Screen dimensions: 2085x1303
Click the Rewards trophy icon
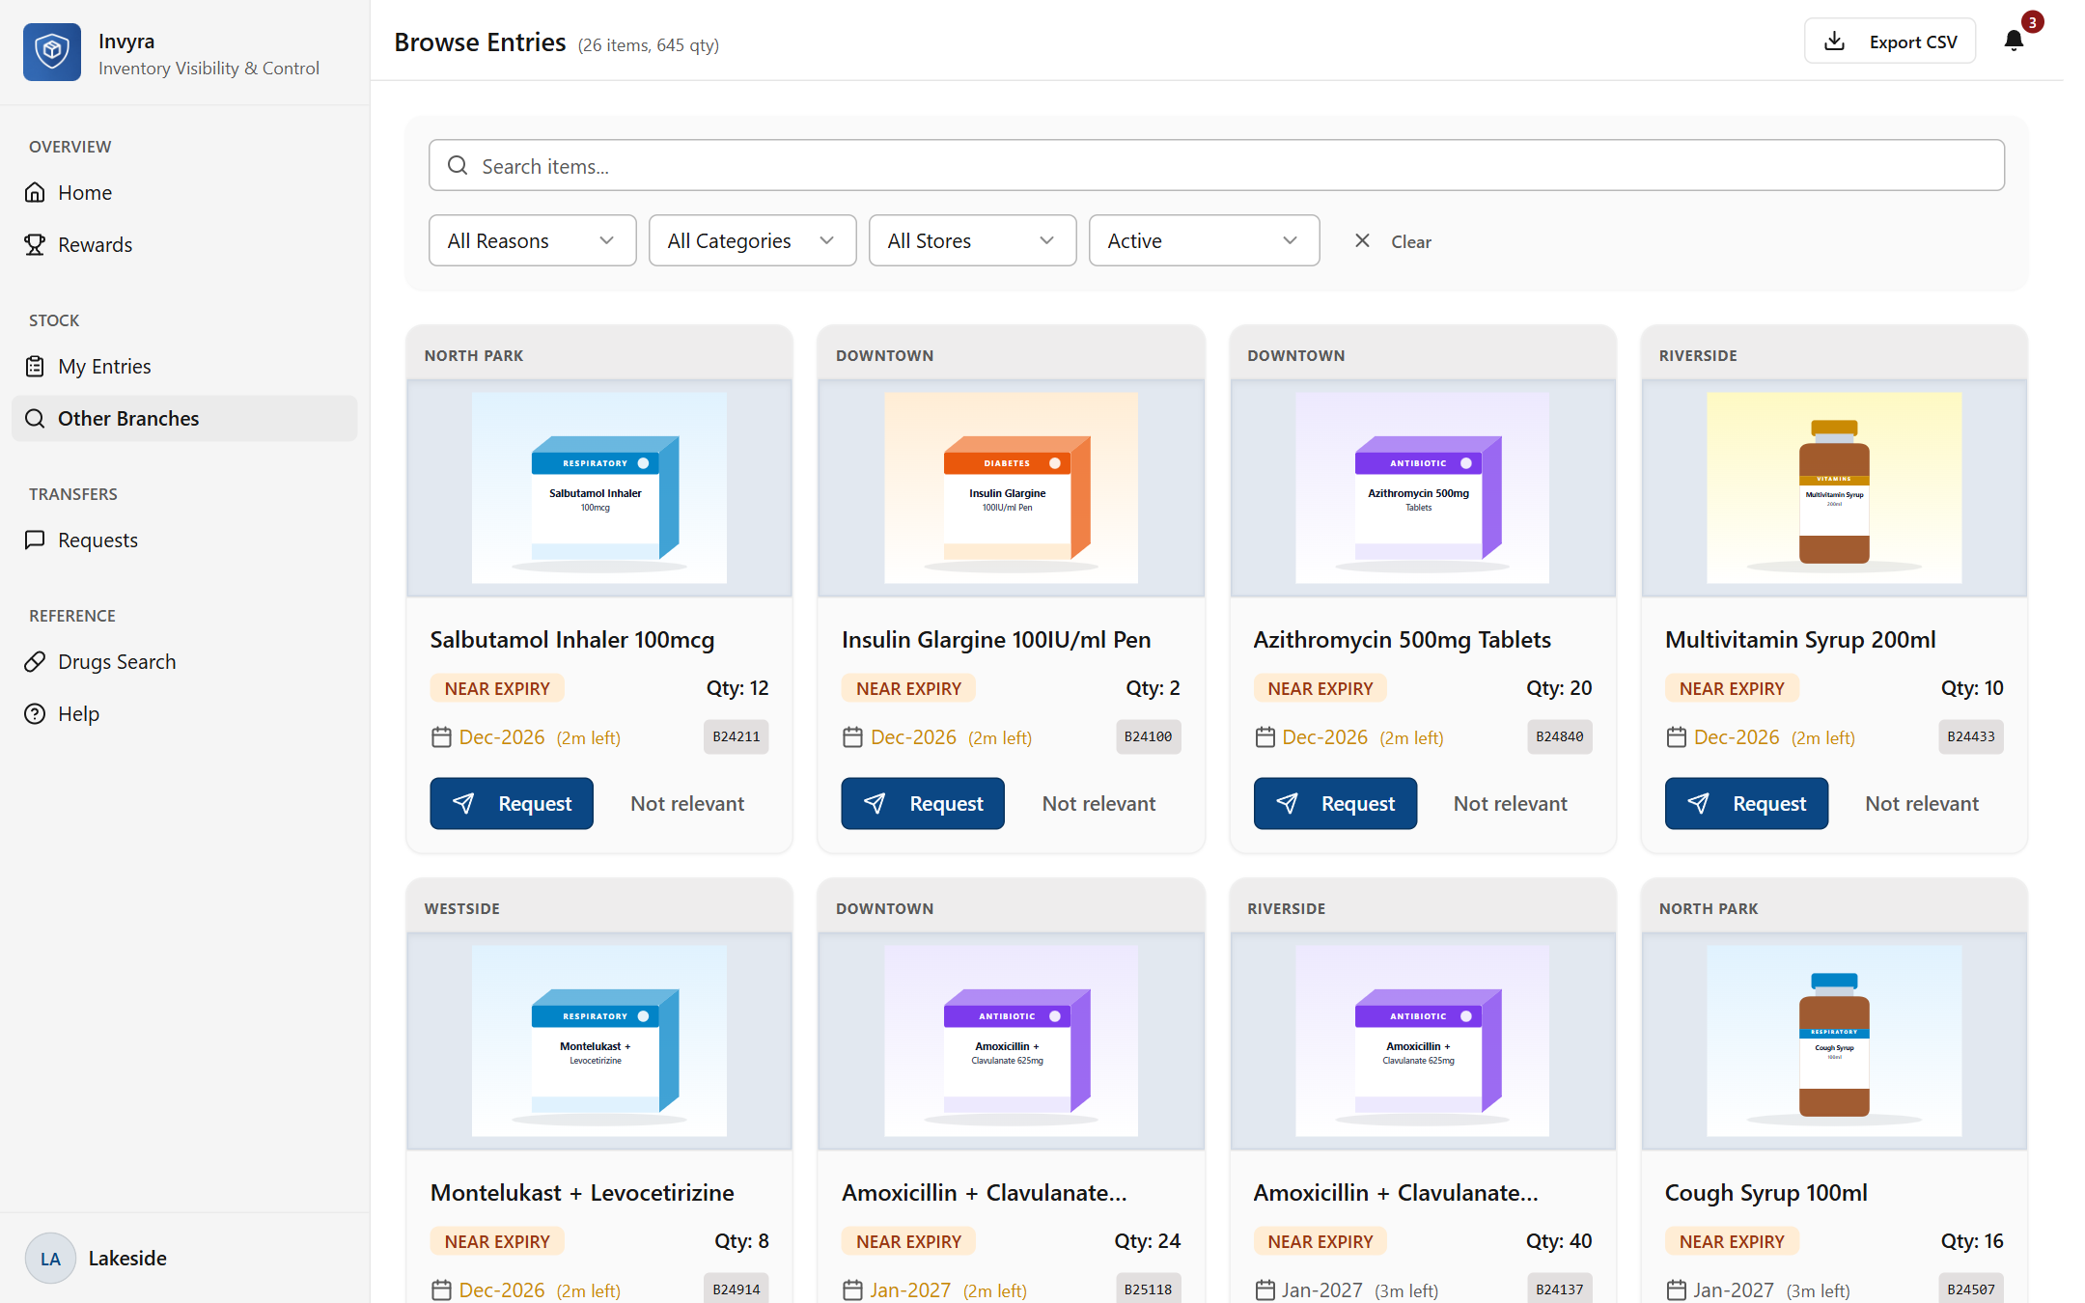(x=35, y=244)
